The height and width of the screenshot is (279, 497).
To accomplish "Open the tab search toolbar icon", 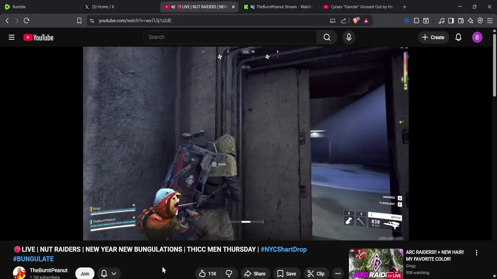I will pos(426,21).
